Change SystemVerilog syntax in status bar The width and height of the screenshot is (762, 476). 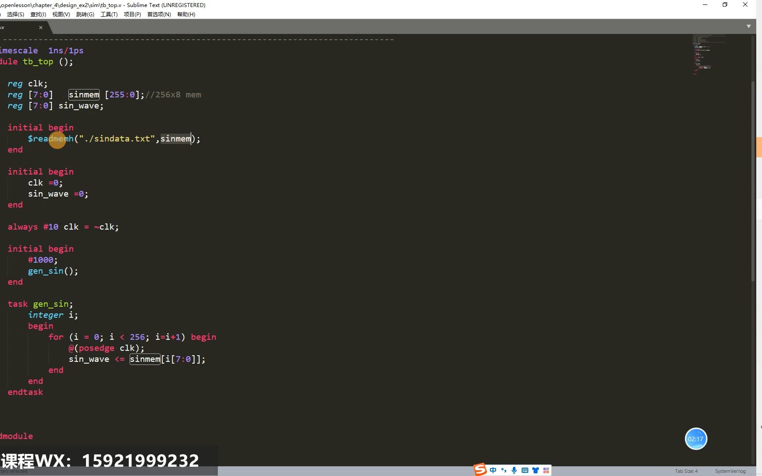(x=730, y=471)
